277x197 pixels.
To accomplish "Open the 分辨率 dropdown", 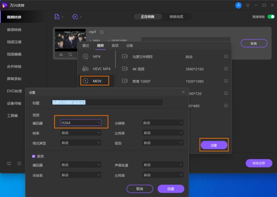I will (x=163, y=123).
